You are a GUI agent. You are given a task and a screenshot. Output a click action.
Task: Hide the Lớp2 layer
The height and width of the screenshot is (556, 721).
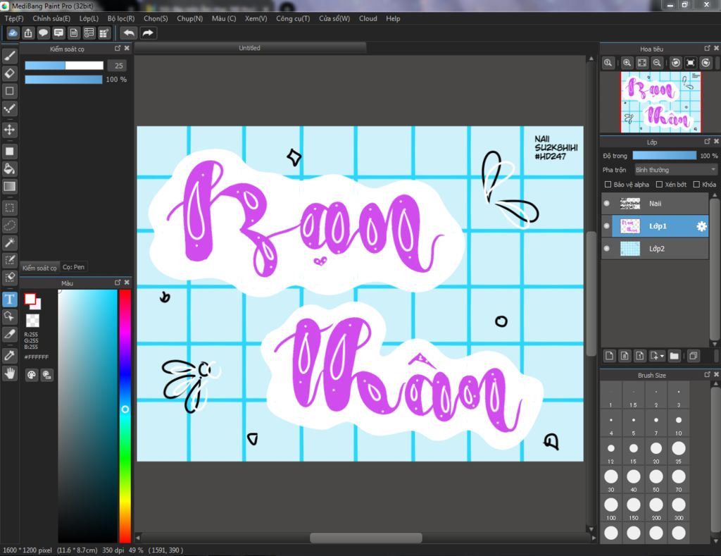coord(606,249)
